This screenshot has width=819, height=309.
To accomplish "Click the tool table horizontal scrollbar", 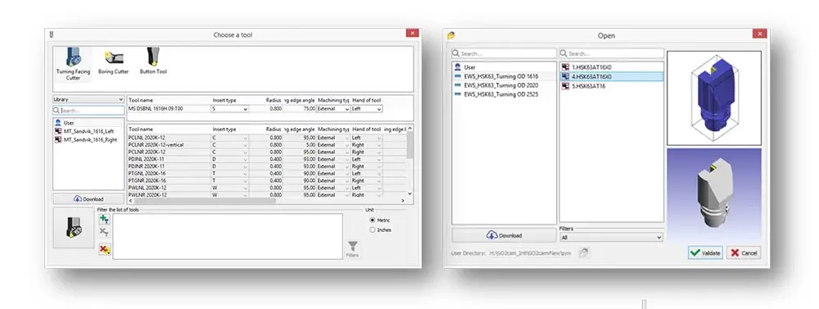I will (x=205, y=201).
